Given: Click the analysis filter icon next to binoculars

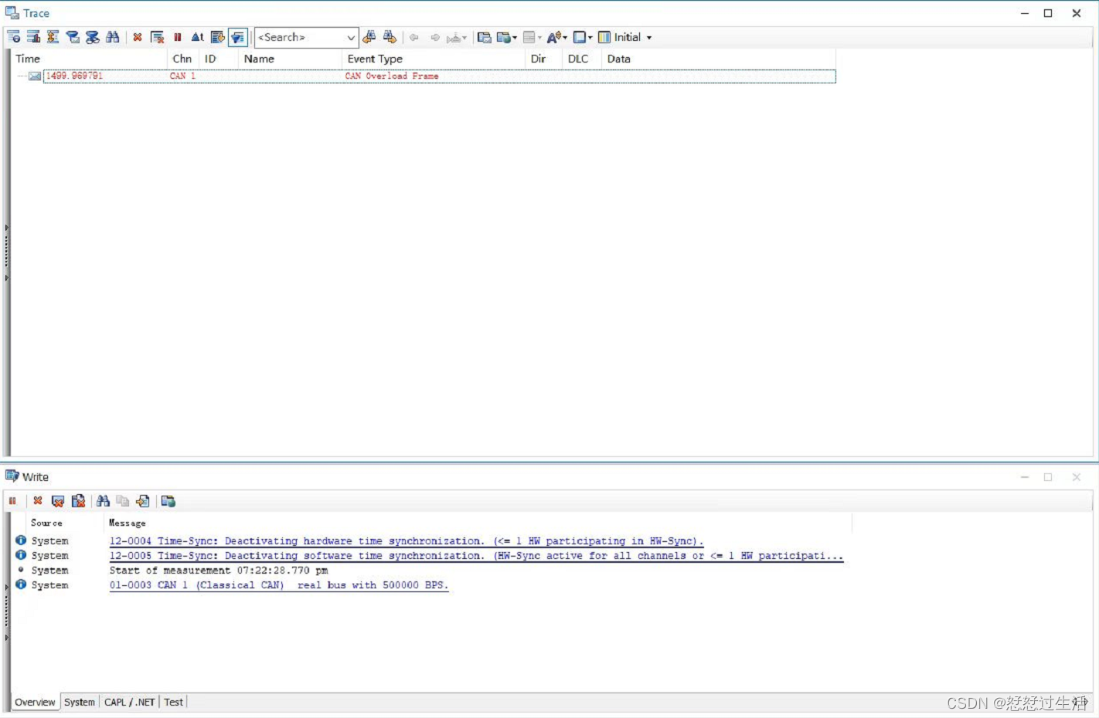Looking at the screenshot, I should tap(93, 37).
